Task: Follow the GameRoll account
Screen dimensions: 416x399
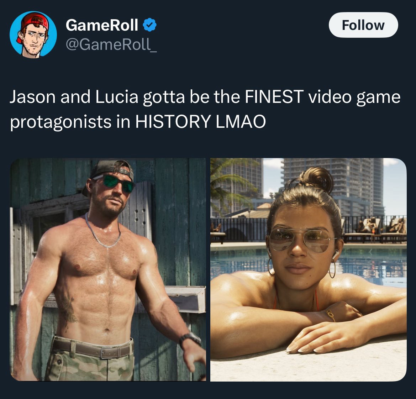Action: pyautogui.click(x=363, y=25)
